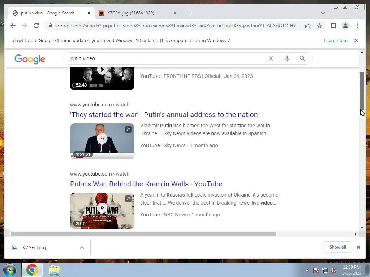The width and height of the screenshot is (370, 277).
Task: Click the vertical scrollbar thumb
Action: point(362,91)
